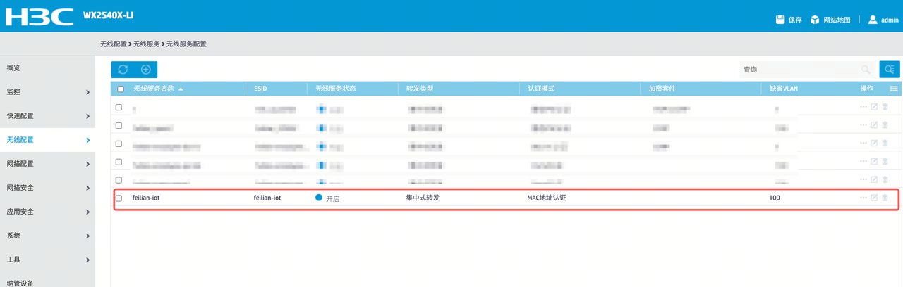
Task: Click the 网站地图 sitemap icon
Action: coord(815,20)
